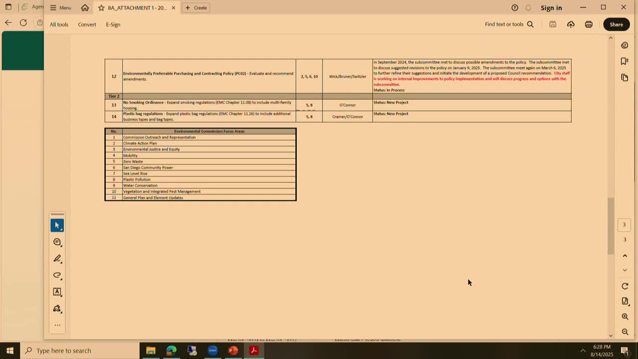Viewport: 638px width, 359px height.
Task: Click the upload to cloud icon
Action: pyautogui.click(x=571, y=24)
